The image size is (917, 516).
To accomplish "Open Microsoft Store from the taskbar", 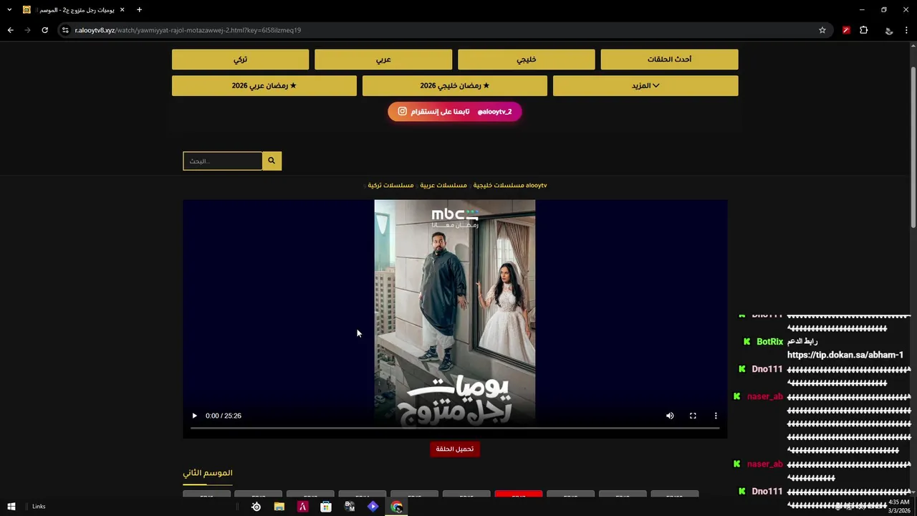I will (326, 507).
